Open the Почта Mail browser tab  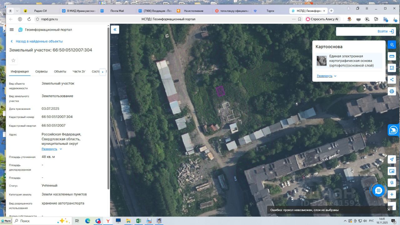117,11
